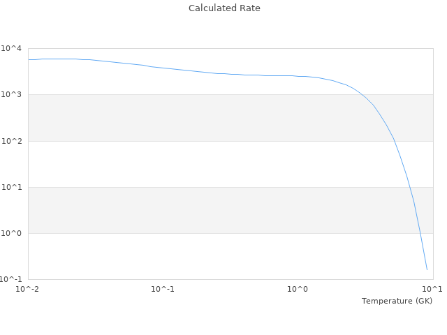
Task: Select the 10^-1 label on horizontal axis
Action: [x=163, y=289]
